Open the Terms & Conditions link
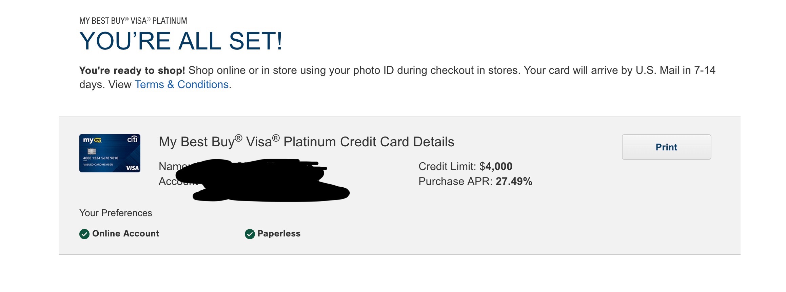Image resolution: width=786 pixels, height=292 pixels. [181, 84]
